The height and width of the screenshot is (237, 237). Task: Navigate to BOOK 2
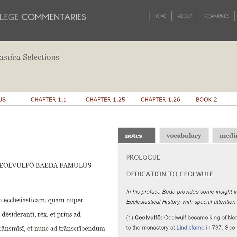[x=206, y=100]
